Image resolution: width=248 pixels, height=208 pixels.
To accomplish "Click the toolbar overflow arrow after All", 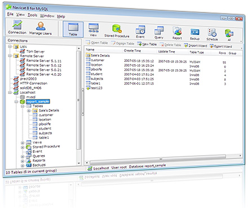I will coord(241,42).
